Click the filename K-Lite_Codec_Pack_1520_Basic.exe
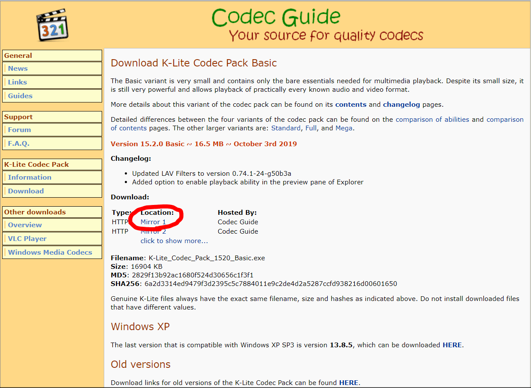 pos(207,258)
